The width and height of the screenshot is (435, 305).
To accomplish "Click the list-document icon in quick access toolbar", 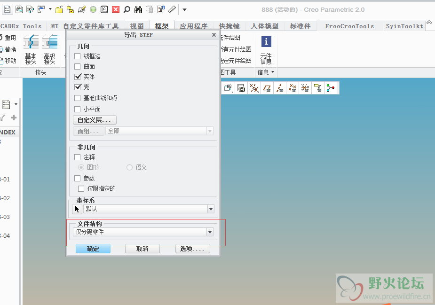I will (x=7, y=10).
